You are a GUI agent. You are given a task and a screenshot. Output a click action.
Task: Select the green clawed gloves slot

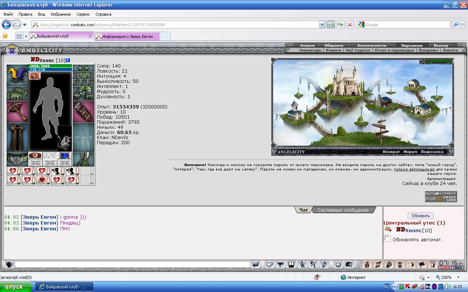click(x=83, y=93)
